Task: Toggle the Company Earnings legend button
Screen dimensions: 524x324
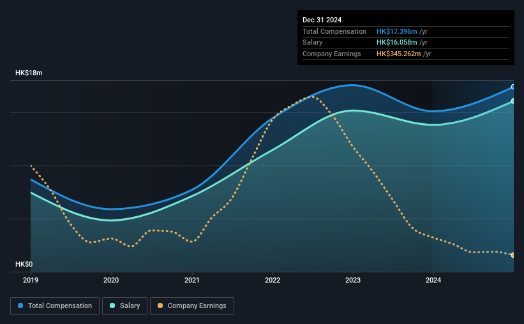Action: (x=192, y=306)
